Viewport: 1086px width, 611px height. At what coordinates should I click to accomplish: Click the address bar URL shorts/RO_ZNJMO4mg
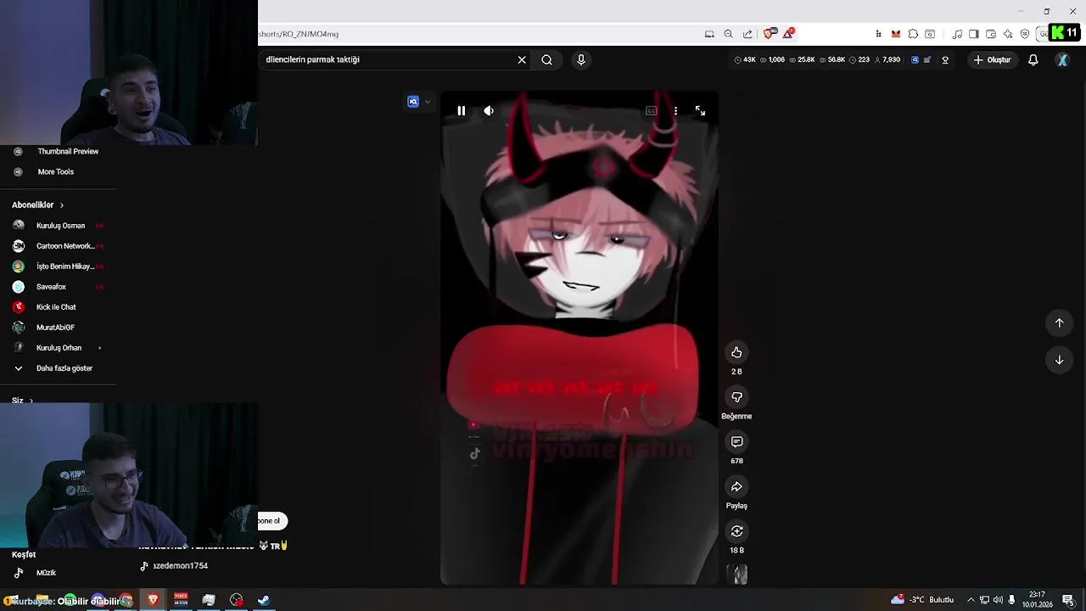299,34
